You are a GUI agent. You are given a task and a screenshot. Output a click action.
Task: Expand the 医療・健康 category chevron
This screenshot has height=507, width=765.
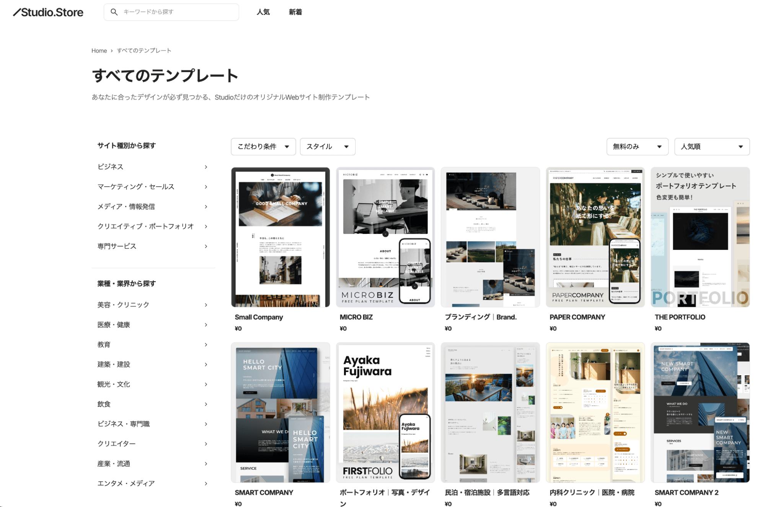point(206,324)
